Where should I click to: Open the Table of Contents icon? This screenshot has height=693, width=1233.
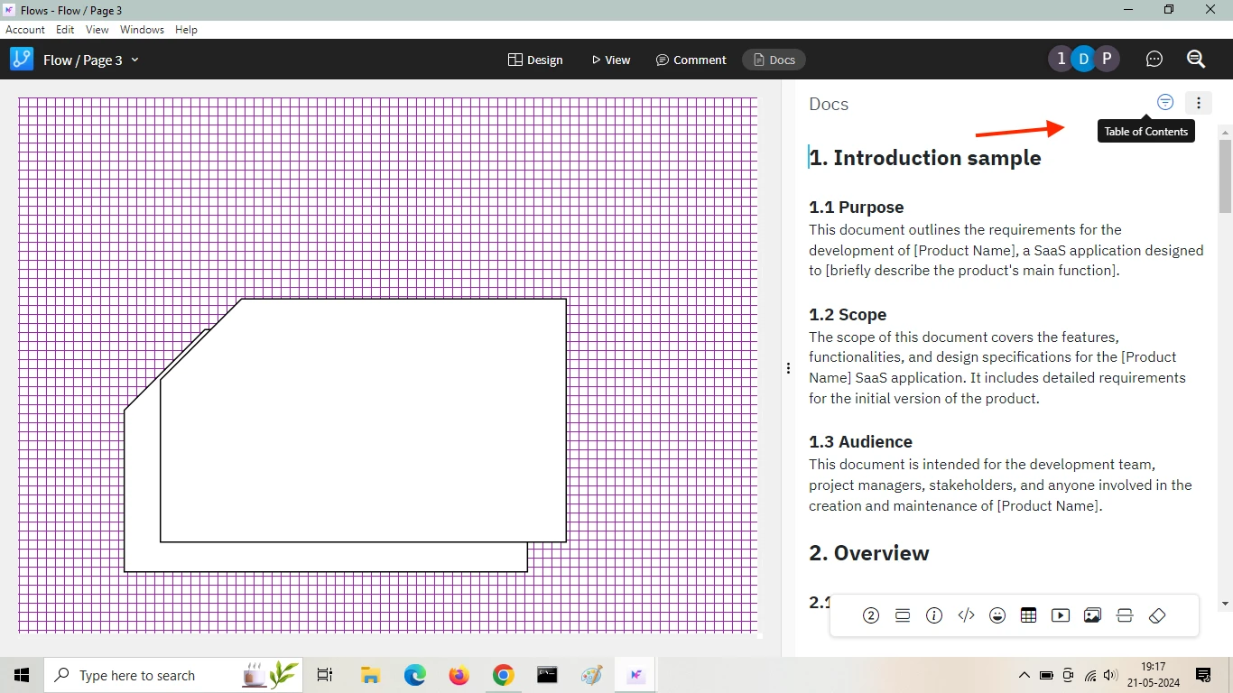(1164, 102)
